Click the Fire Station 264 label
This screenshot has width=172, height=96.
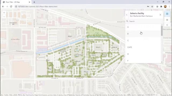click(13, 23)
